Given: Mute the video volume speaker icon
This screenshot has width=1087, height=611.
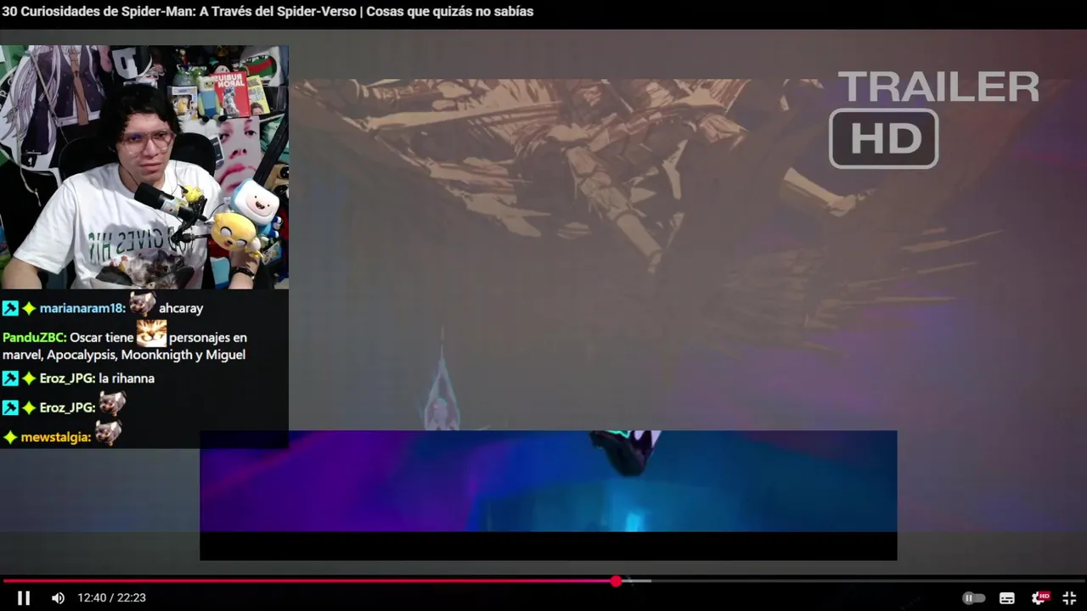Looking at the screenshot, I should tap(58, 598).
